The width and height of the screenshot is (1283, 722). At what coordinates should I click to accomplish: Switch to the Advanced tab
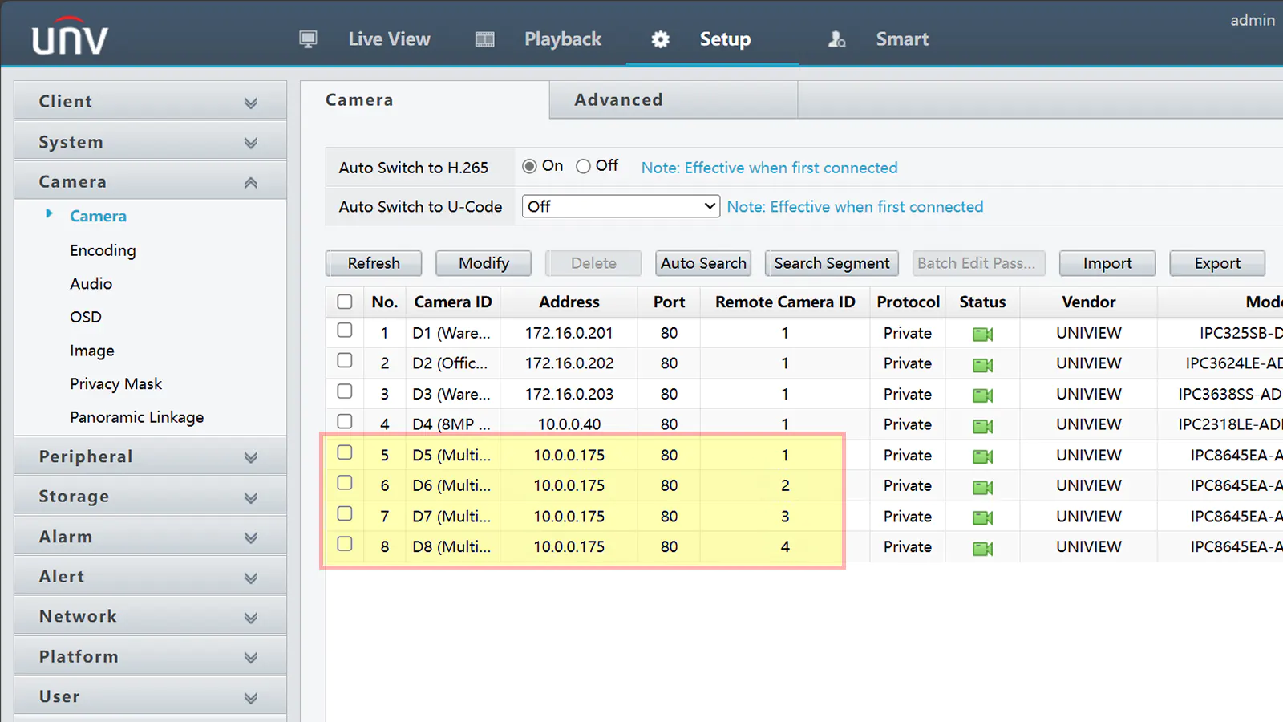click(x=674, y=100)
